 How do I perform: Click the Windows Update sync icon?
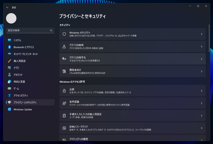9,109
